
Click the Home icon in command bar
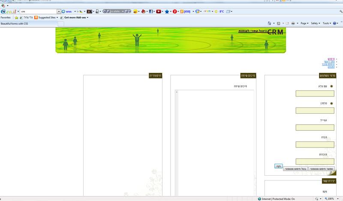pyautogui.click(x=269, y=23)
